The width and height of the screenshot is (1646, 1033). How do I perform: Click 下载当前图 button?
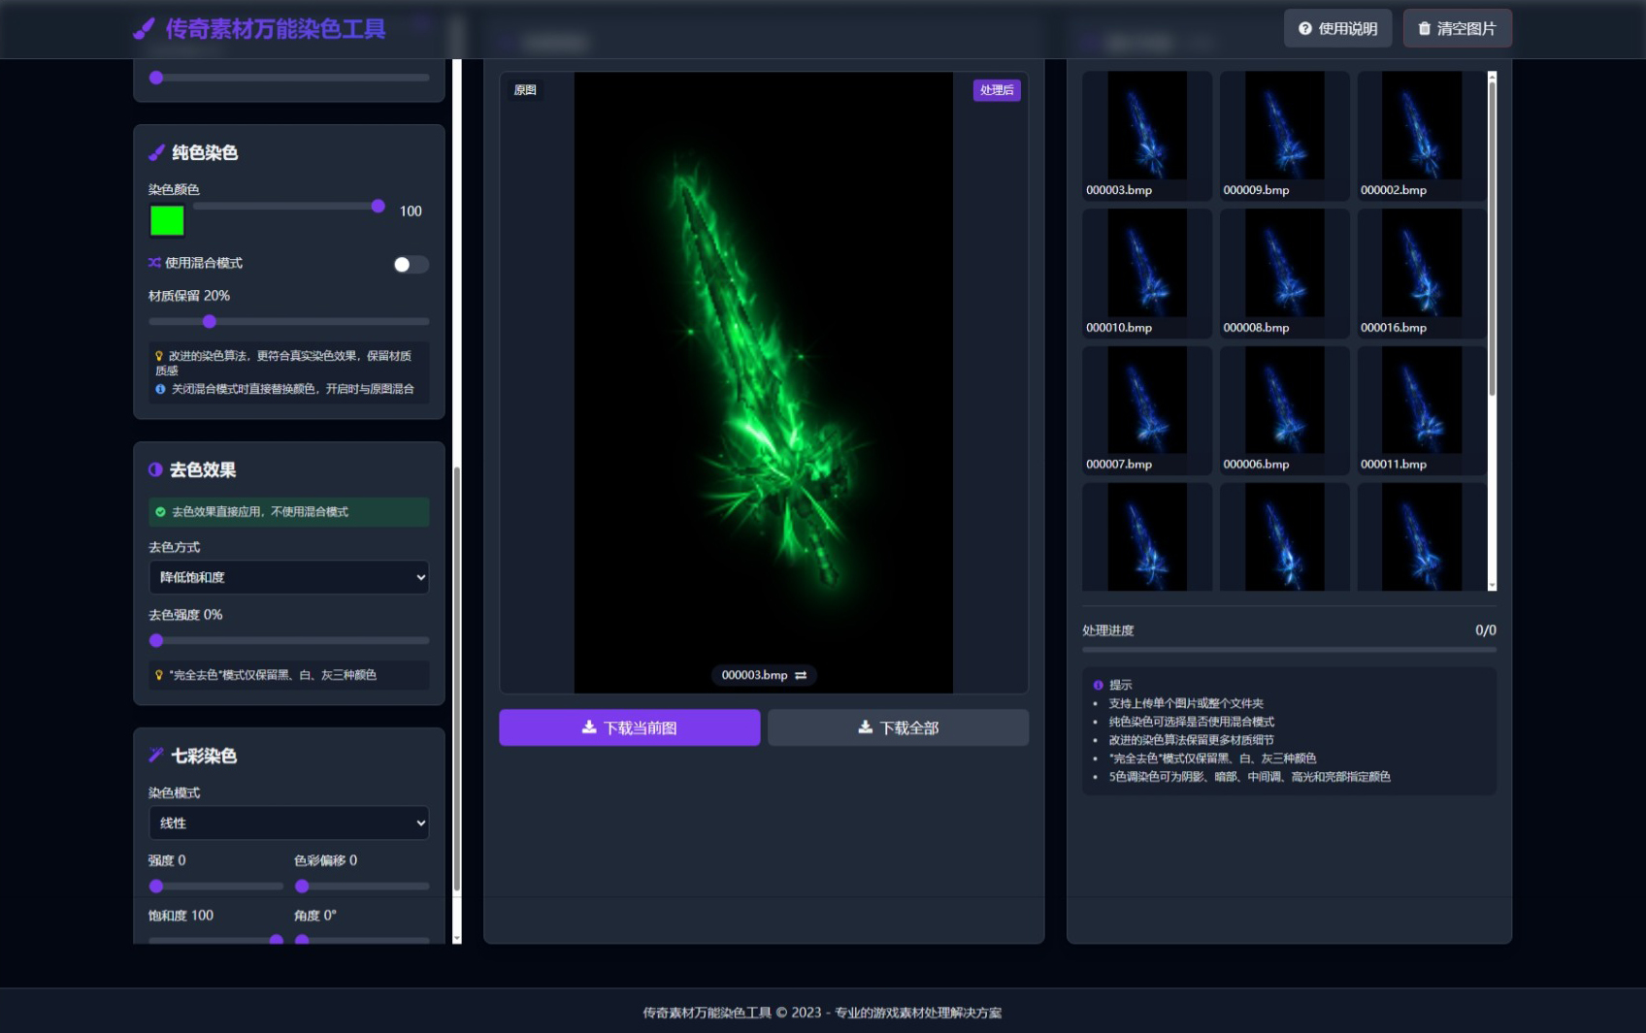coord(630,727)
